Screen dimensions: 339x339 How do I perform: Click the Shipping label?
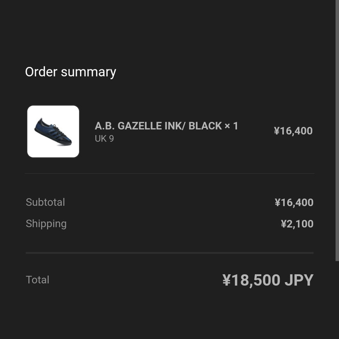pos(46,224)
